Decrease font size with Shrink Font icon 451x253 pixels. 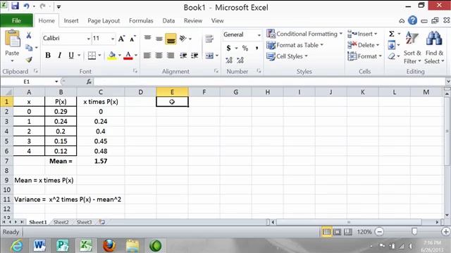(132, 39)
